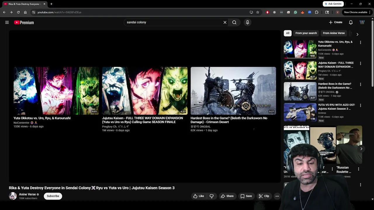The height and width of the screenshot is (210, 374).
Task: Click the magnifier search button
Action: coord(234,22)
